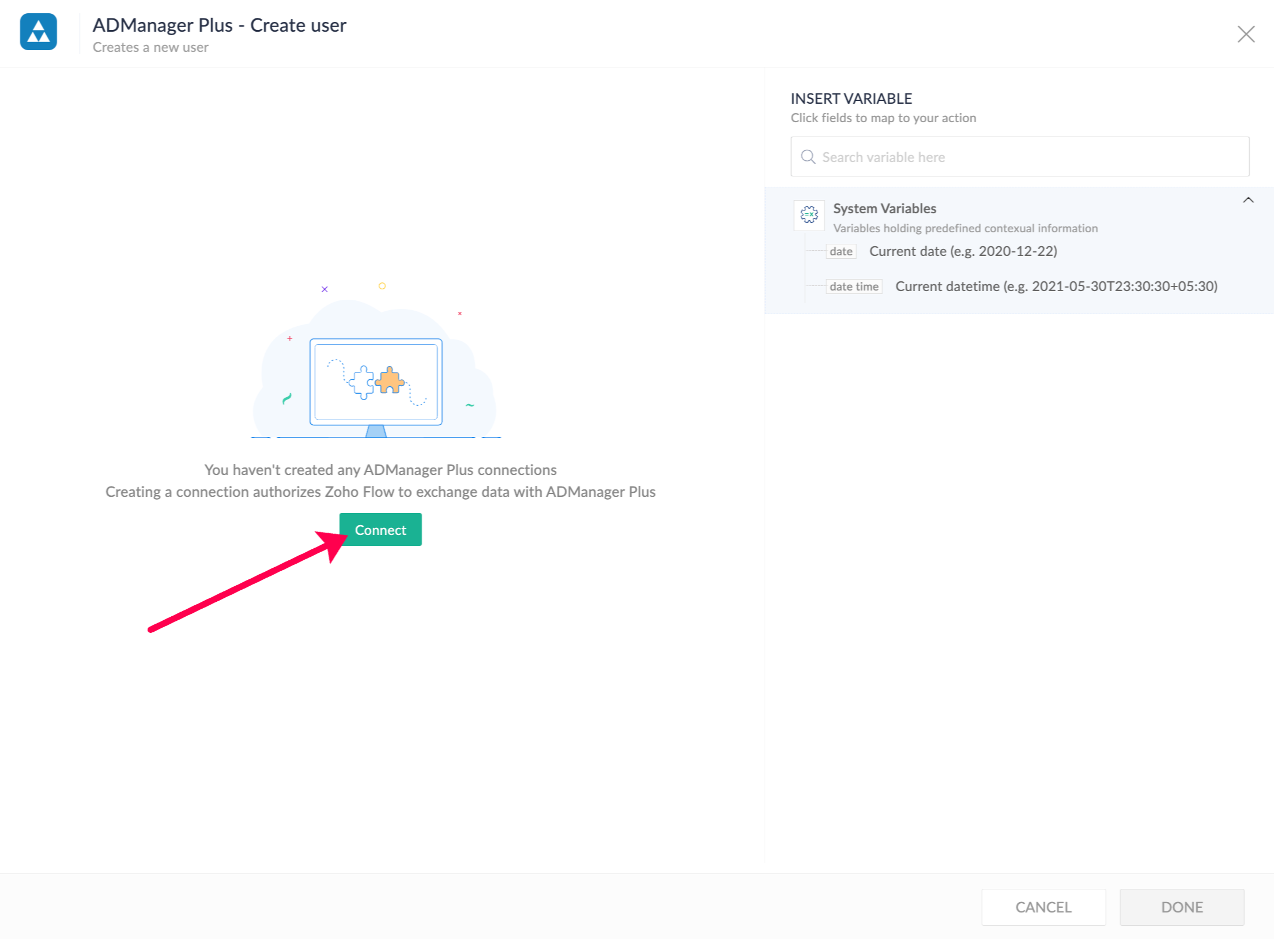
Task: Click the 'ADManager Plus - Create user' title
Action: click(219, 25)
